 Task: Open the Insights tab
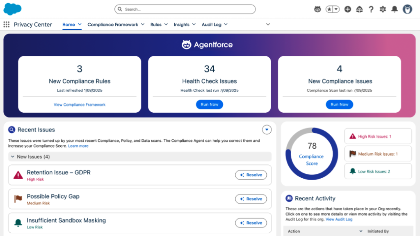181,25
